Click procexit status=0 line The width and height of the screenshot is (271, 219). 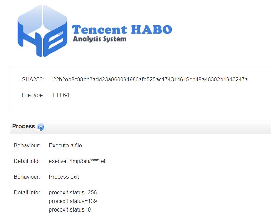point(70,209)
